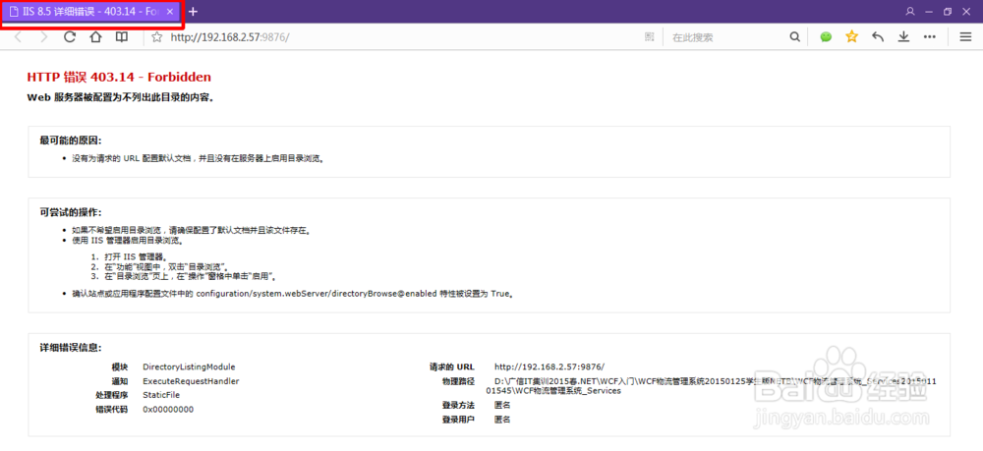Click the magnifier search icon
The image size is (983, 451).
click(x=795, y=37)
